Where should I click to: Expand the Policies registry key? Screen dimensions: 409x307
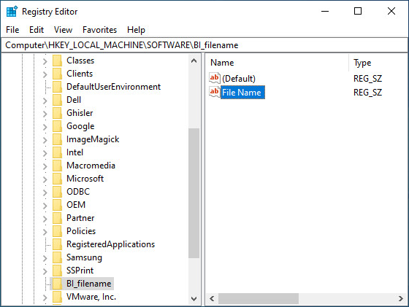[x=45, y=232]
